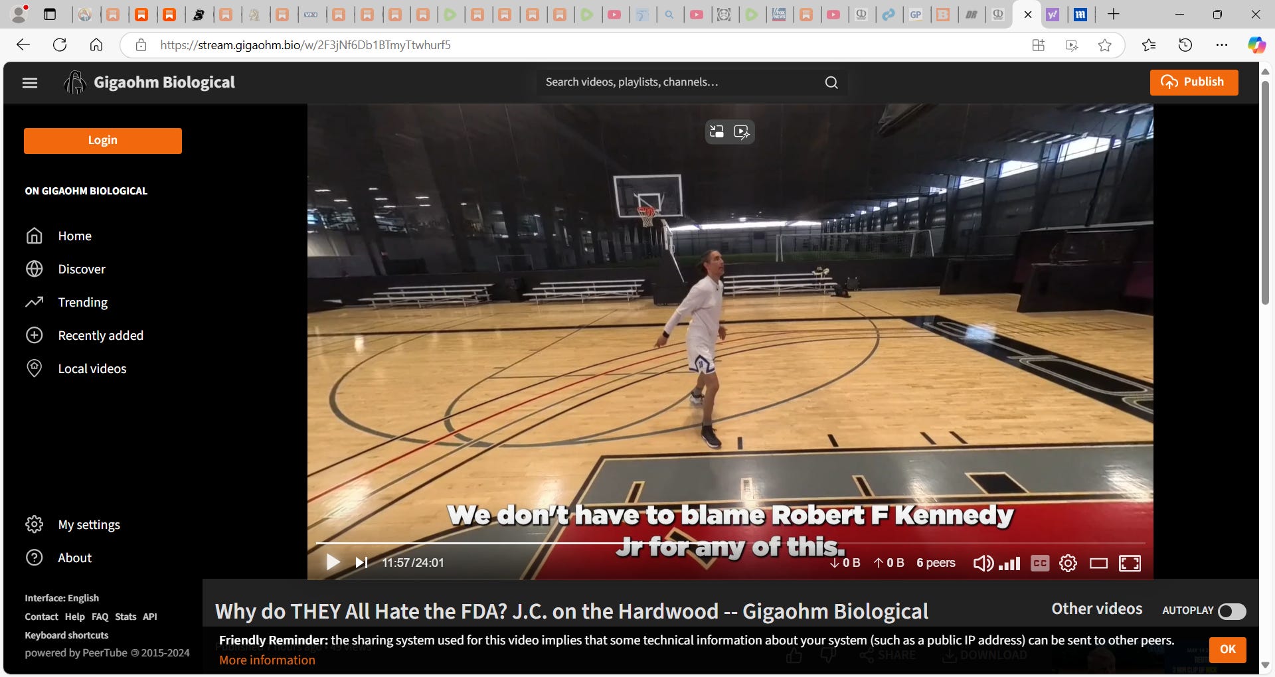Mute the video volume
This screenshot has height=677, width=1275.
pyautogui.click(x=983, y=564)
